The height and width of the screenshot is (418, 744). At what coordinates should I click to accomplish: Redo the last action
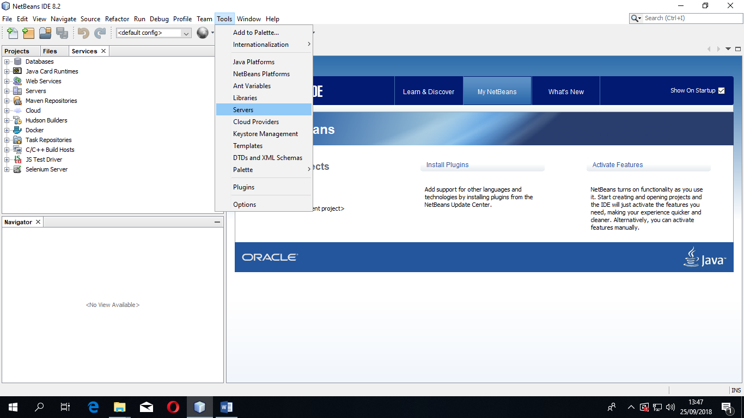point(100,33)
